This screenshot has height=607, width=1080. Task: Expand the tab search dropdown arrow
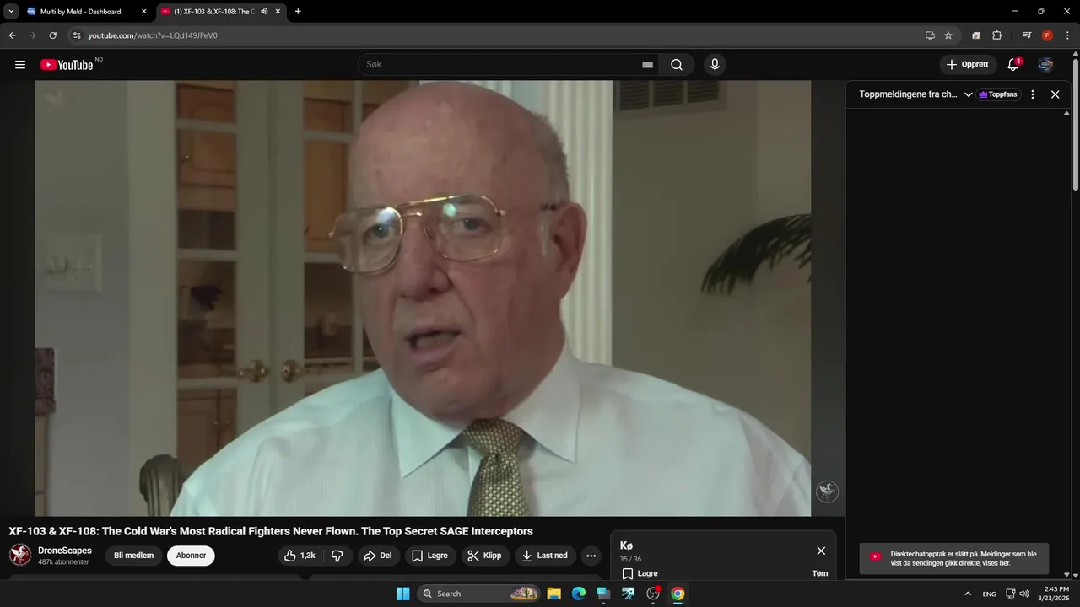click(x=11, y=12)
